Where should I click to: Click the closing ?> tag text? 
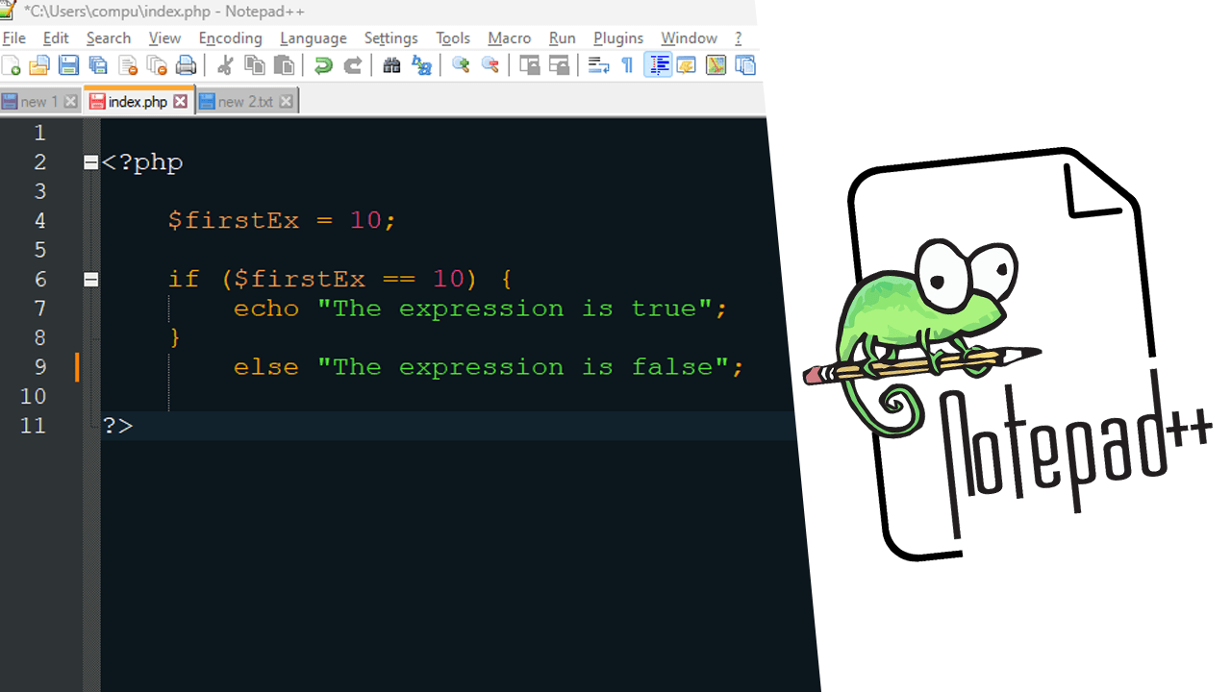pyautogui.click(x=118, y=426)
